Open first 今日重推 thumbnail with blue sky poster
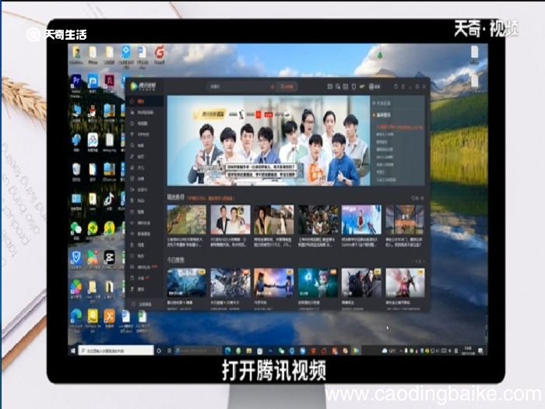This screenshot has height=409, width=545. tap(187, 282)
